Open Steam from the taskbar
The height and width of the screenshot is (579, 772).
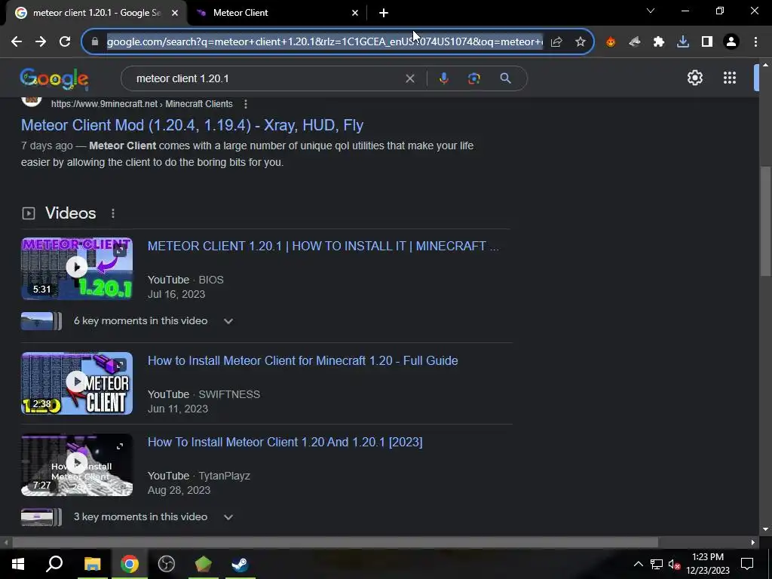[240, 564]
